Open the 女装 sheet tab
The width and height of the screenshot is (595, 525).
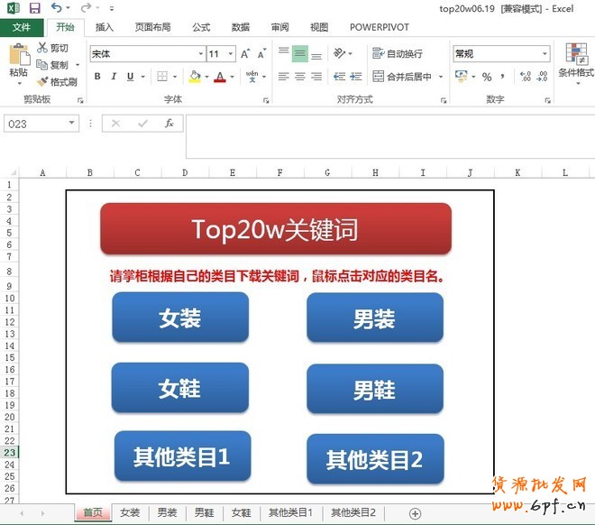(130, 513)
